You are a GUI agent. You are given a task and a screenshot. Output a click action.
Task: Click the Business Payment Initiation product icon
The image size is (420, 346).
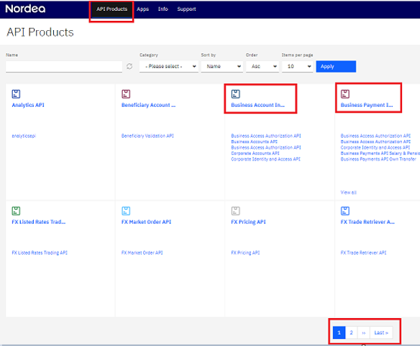point(345,94)
